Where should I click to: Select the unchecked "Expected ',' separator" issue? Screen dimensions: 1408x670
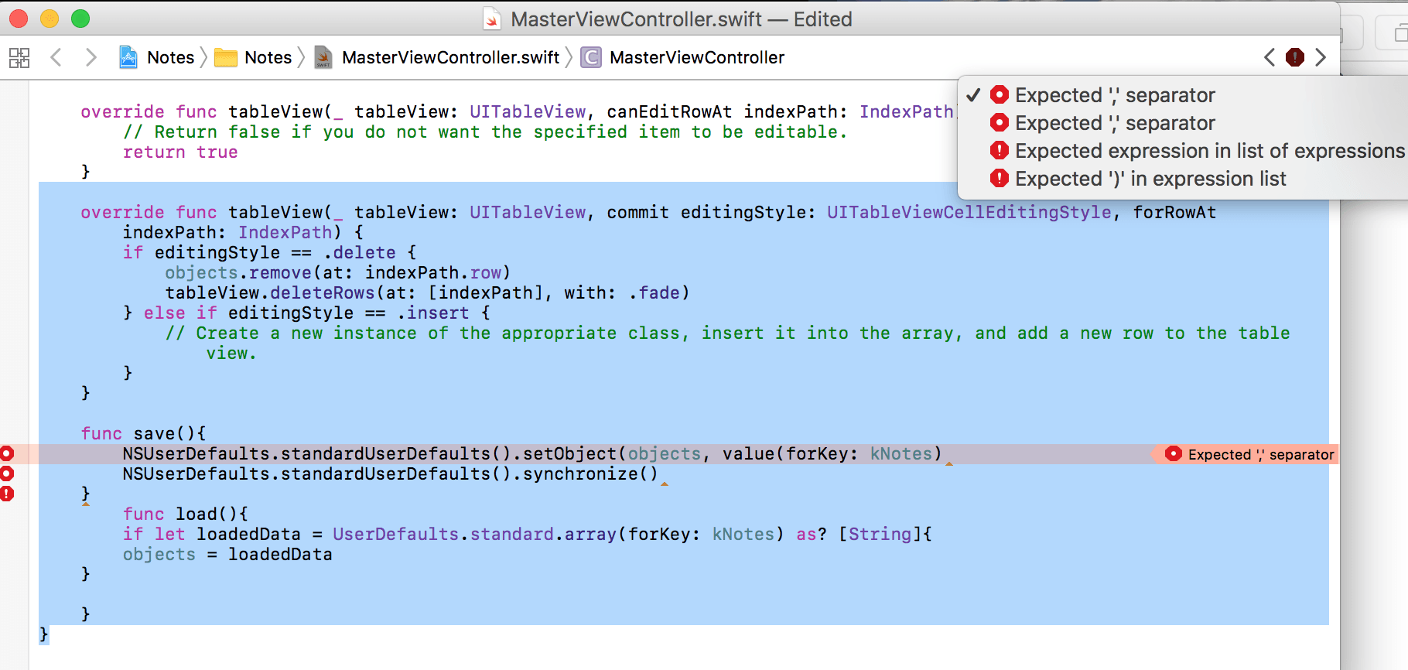coord(1114,123)
